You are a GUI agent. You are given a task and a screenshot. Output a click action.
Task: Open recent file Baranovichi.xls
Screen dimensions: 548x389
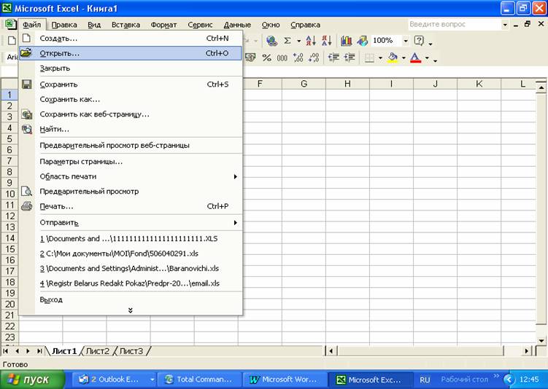[x=129, y=268]
